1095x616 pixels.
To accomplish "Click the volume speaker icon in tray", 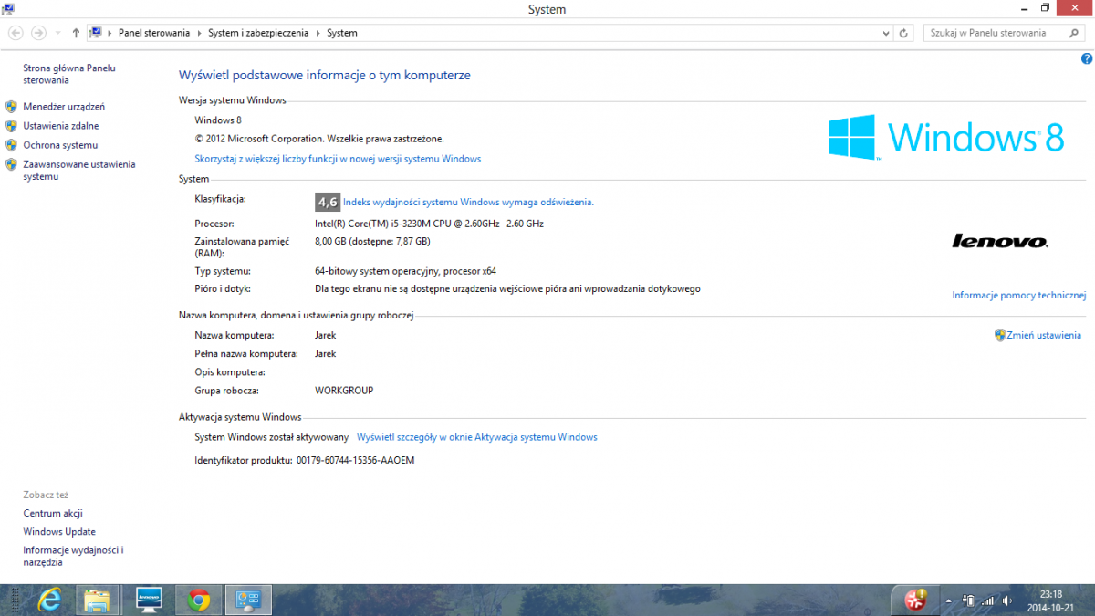I will 1006,600.
